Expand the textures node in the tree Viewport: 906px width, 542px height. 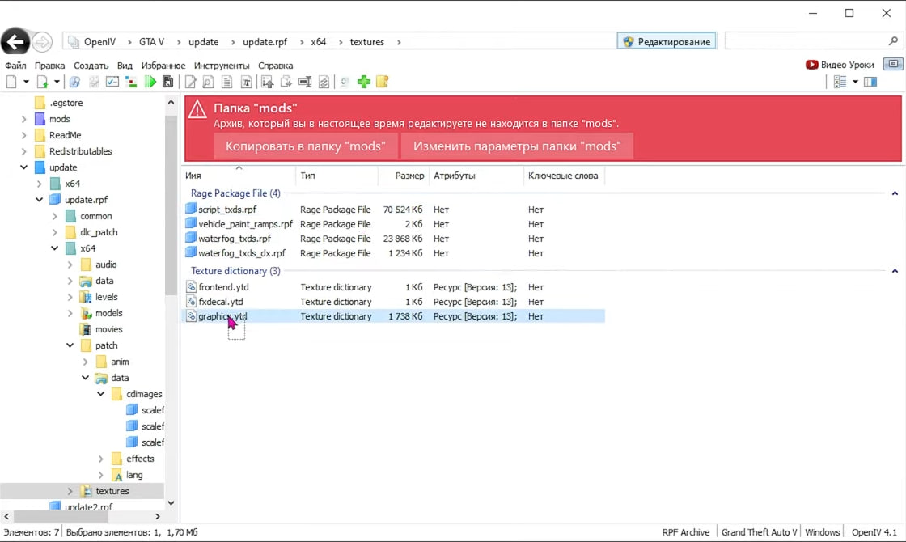pos(70,491)
